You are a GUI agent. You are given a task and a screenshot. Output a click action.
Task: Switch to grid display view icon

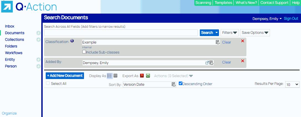coord(116,76)
